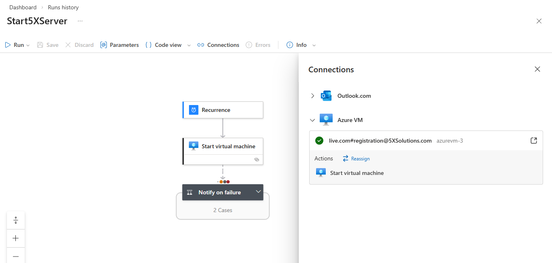The image size is (552, 263).
Task: Switch to Code view
Action: pos(163,45)
